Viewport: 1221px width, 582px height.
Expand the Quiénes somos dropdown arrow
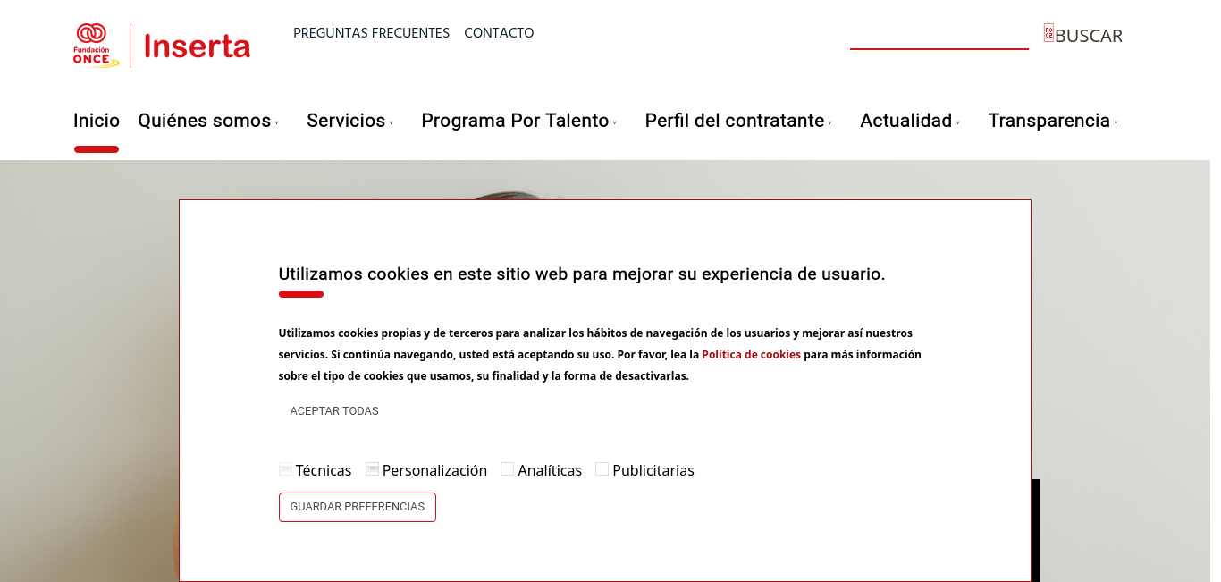(x=277, y=123)
